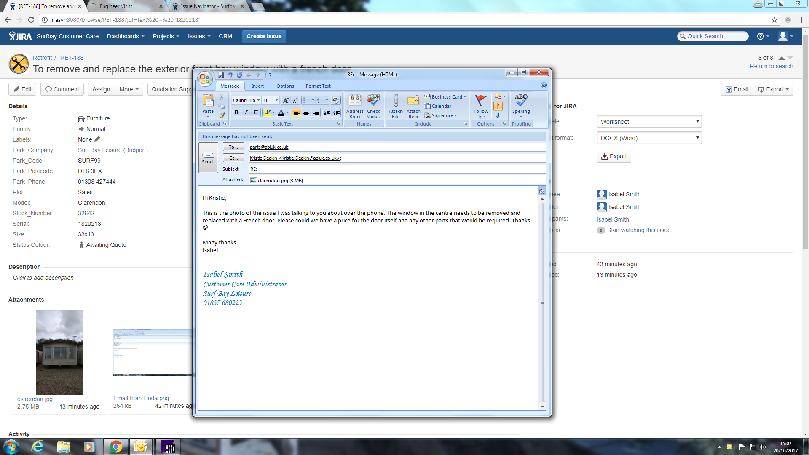Click the Attach Item envelope icon
This screenshot has width=809, height=455.
pyautogui.click(x=413, y=106)
